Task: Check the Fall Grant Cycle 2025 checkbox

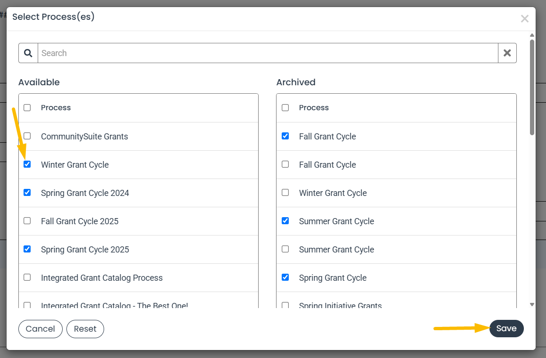Action: point(27,221)
